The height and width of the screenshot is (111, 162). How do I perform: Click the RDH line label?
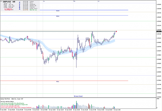click(x=58, y=16)
